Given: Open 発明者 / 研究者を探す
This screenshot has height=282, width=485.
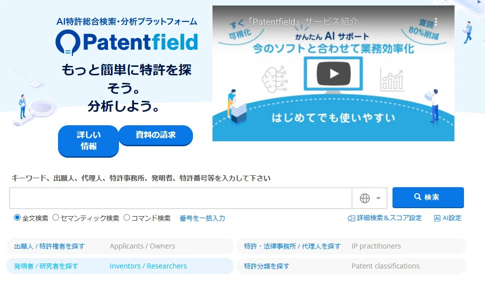Looking at the screenshot, I should [46, 266].
